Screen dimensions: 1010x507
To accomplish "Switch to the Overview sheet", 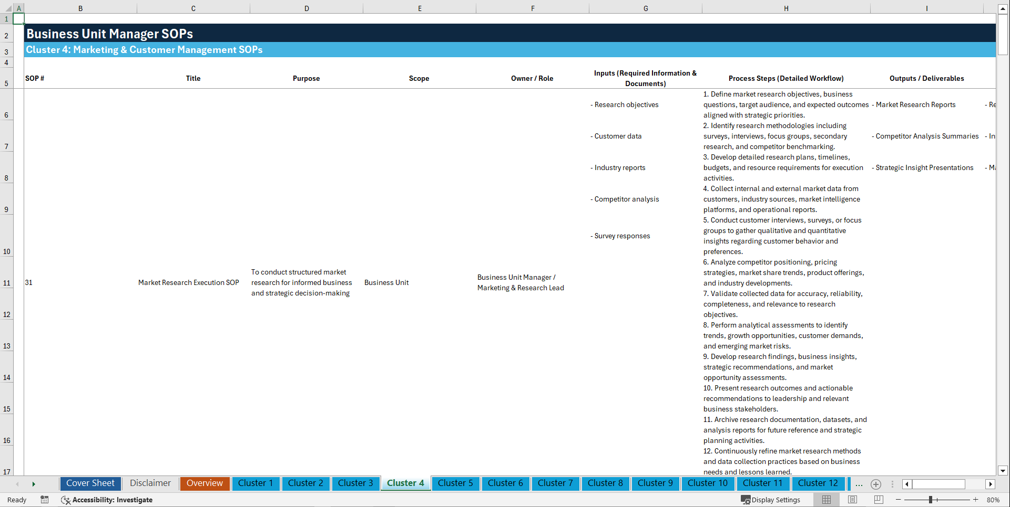I will coord(205,483).
